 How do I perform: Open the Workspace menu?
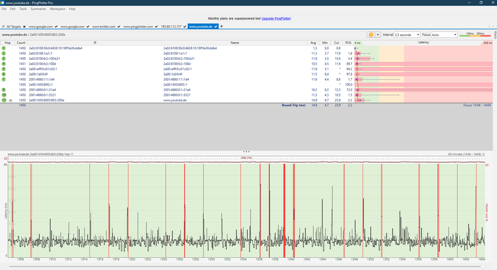(x=57, y=9)
